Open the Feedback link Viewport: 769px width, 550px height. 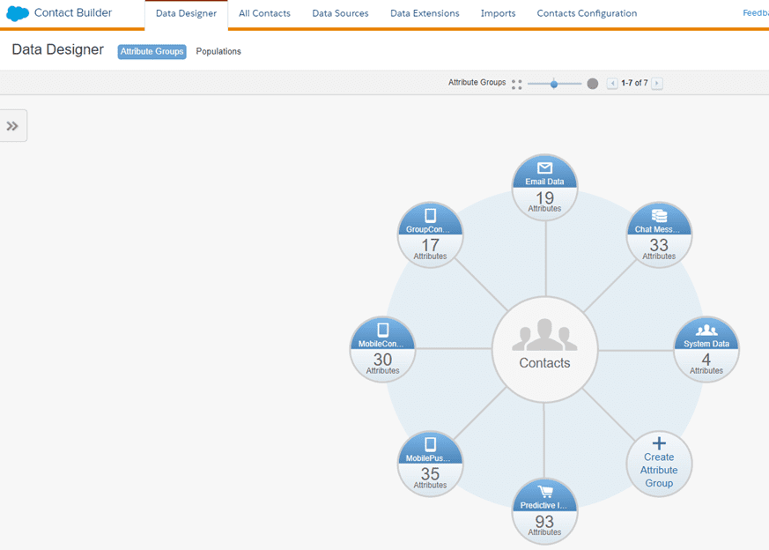click(x=755, y=14)
